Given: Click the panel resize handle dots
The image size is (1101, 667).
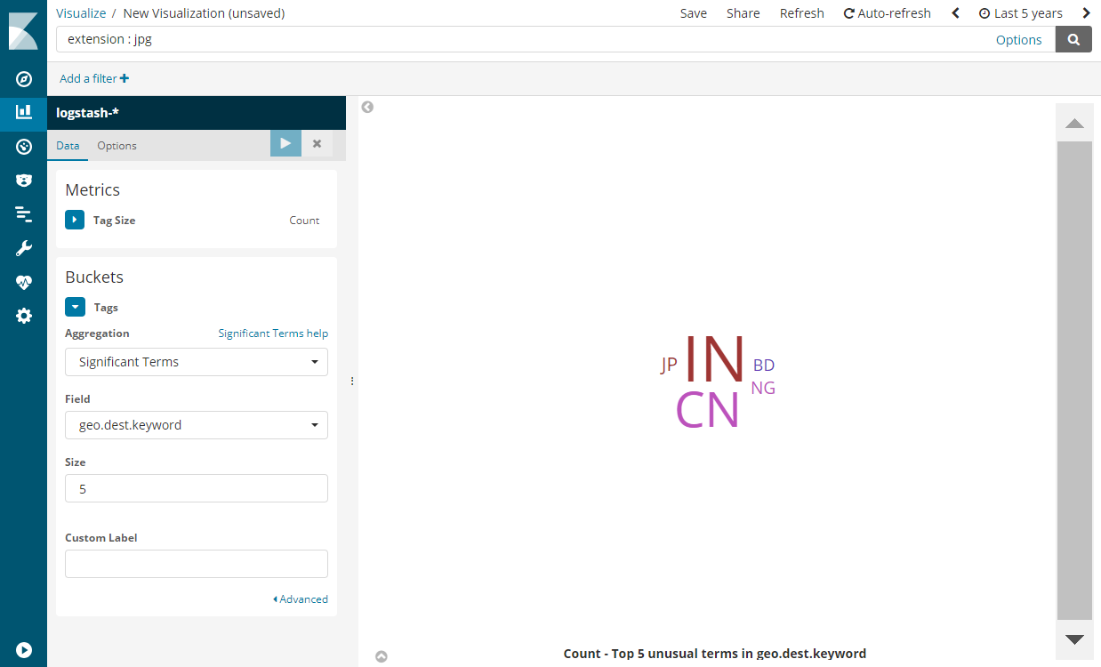Looking at the screenshot, I should point(352,381).
